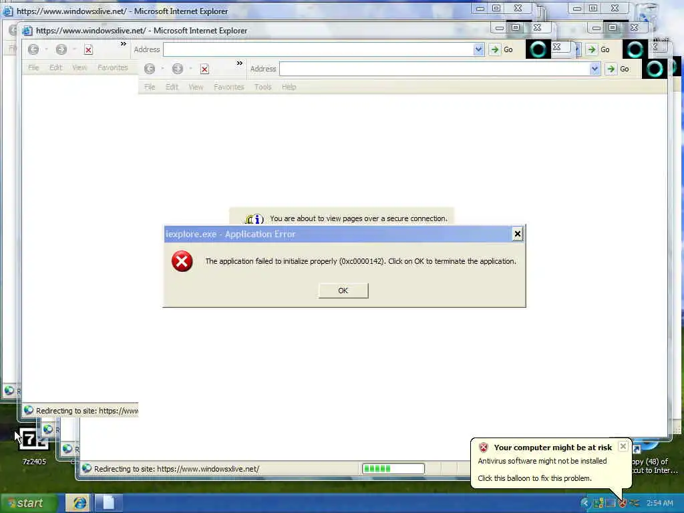The height and width of the screenshot is (513, 684).
Task: Click page icon in second window title bar
Action: coord(27,31)
